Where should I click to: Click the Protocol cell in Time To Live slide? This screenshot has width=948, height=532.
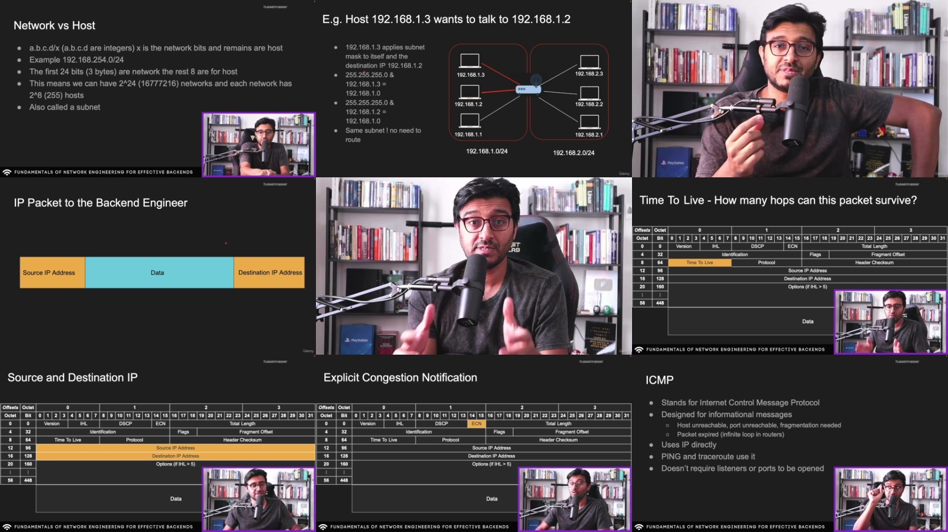(x=766, y=263)
